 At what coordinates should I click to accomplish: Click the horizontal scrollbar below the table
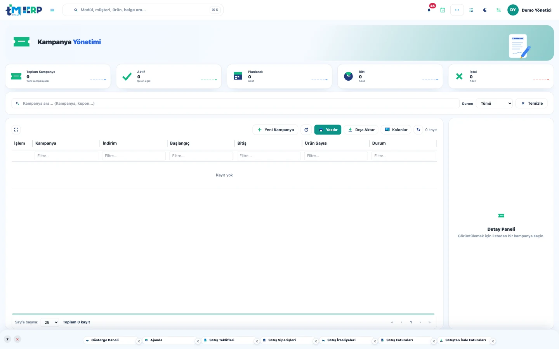click(x=223, y=314)
